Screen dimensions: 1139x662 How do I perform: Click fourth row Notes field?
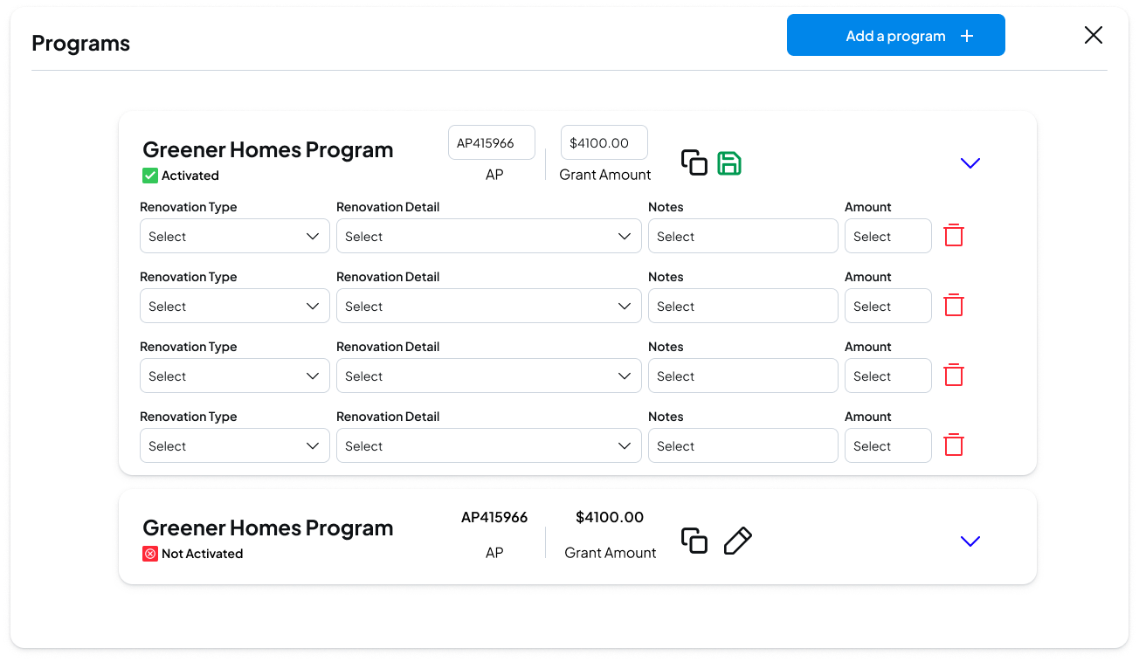743,445
